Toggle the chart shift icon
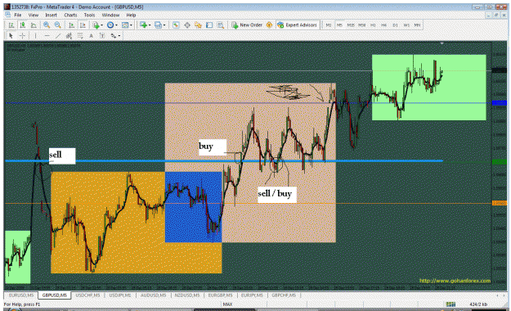The image size is (511, 311). coord(83,25)
